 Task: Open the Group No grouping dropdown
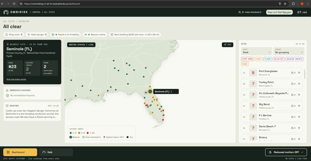tap(289, 51)
